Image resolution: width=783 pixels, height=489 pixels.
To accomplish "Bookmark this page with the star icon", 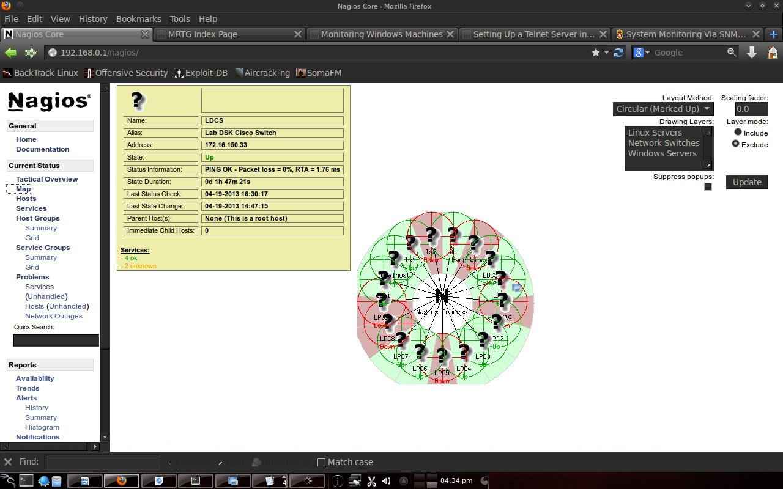I will click(596, 53).
